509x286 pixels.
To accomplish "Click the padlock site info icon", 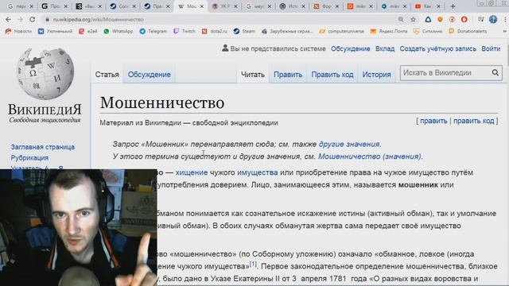I will [x=48, y=19].
